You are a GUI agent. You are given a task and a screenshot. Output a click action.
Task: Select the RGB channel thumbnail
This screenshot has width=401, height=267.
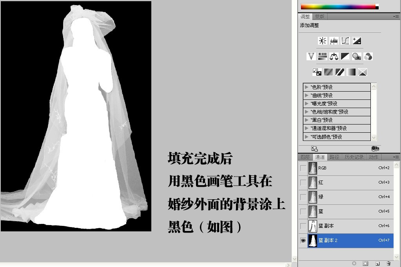[312, 168]
